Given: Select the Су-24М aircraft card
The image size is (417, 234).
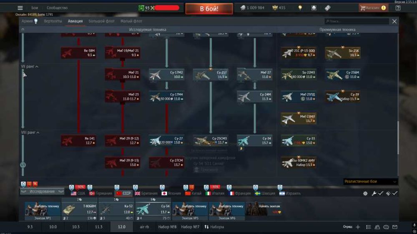Looking at the screenshot, I should 254,97.
